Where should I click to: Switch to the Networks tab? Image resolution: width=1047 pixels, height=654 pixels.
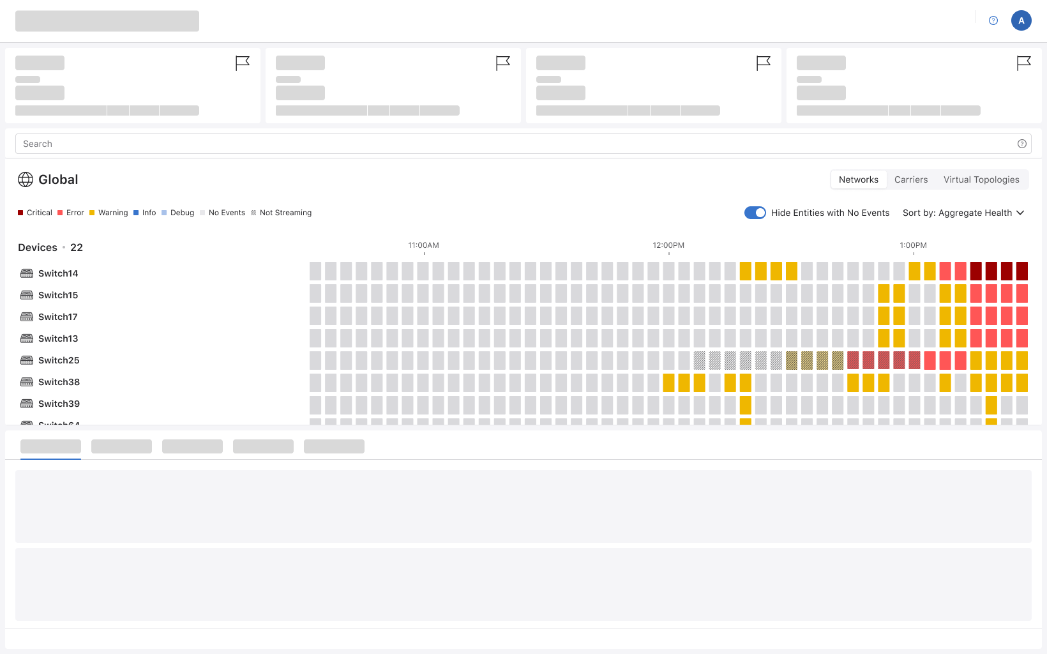pyautogui.click(x=859, y=179)
